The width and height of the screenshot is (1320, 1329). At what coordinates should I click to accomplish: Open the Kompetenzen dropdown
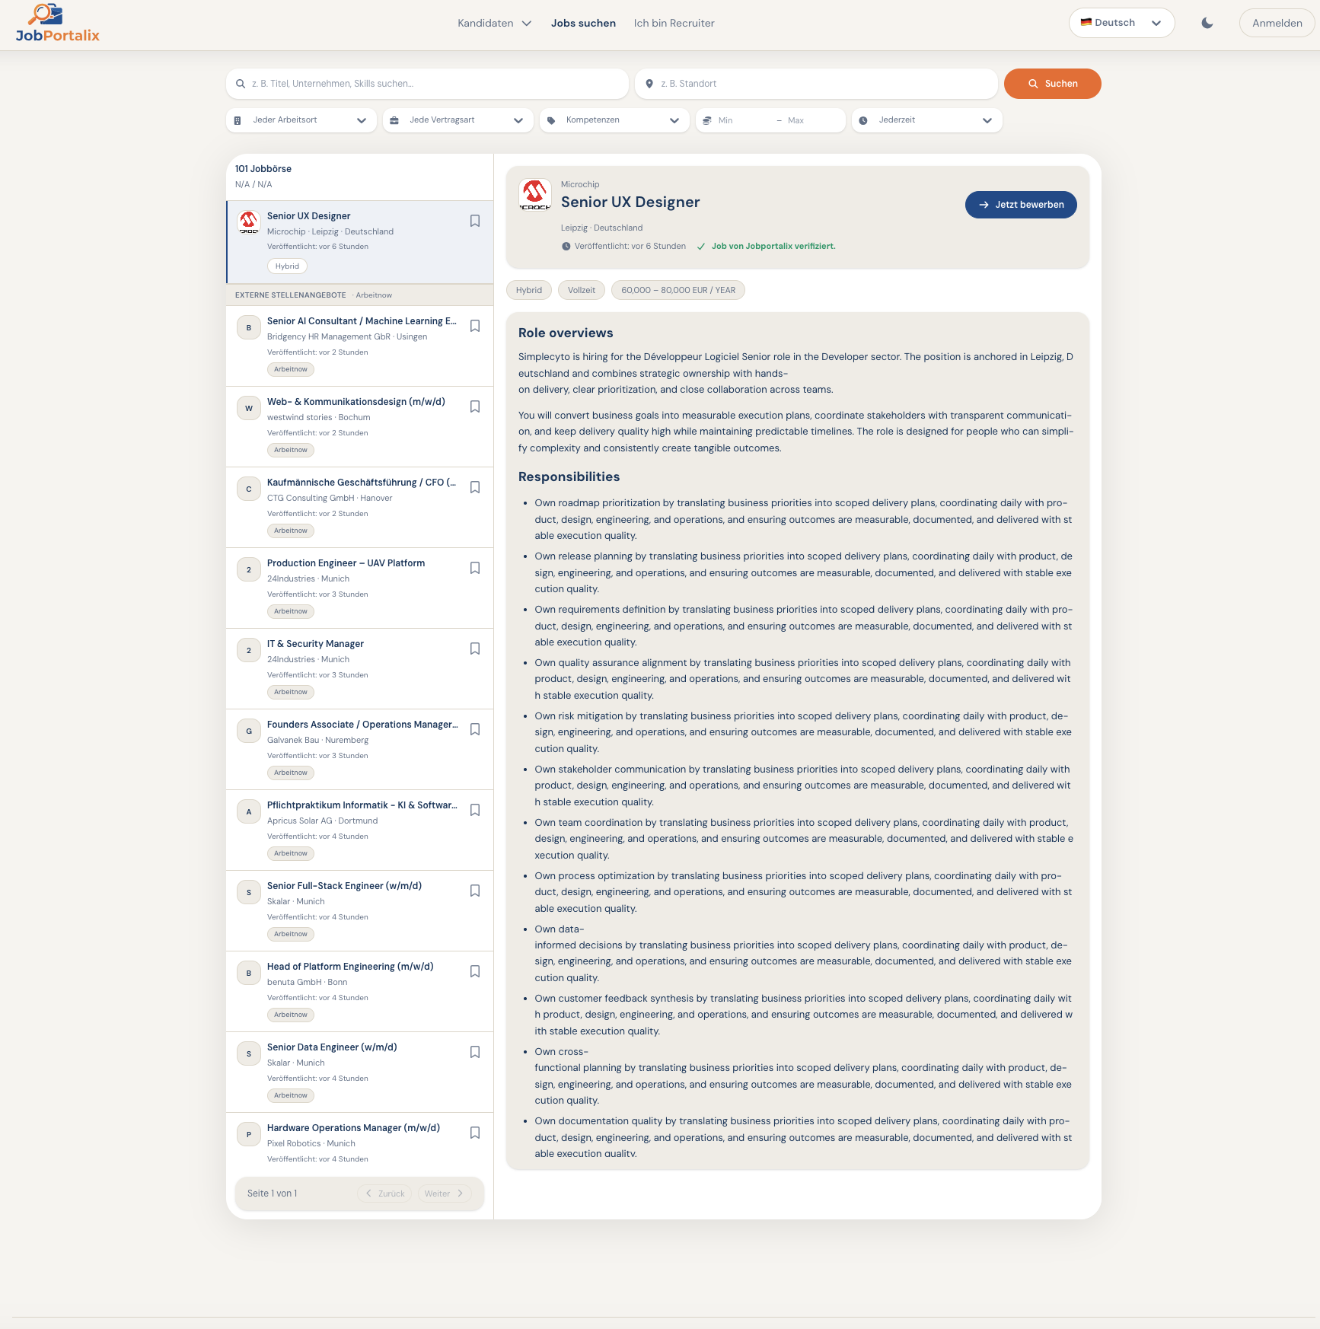(614, 120)
